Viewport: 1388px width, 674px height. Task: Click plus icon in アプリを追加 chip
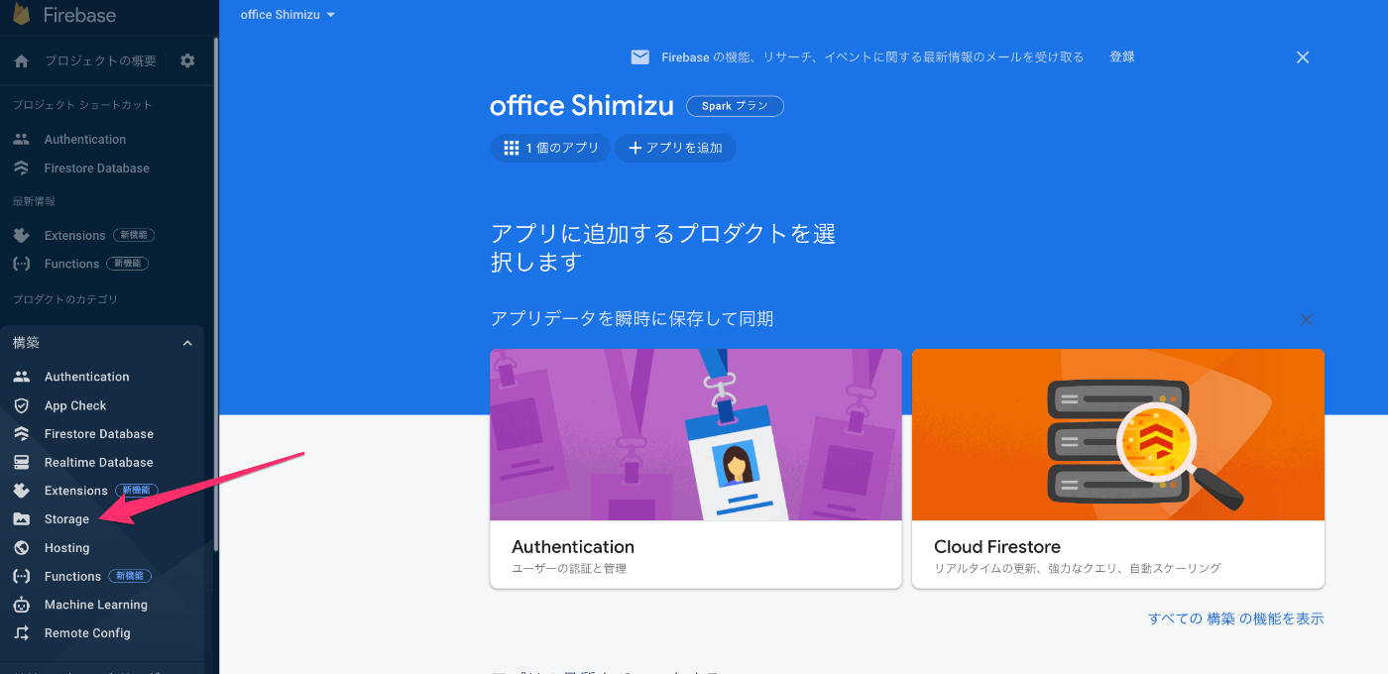click(x=636, y=148)
